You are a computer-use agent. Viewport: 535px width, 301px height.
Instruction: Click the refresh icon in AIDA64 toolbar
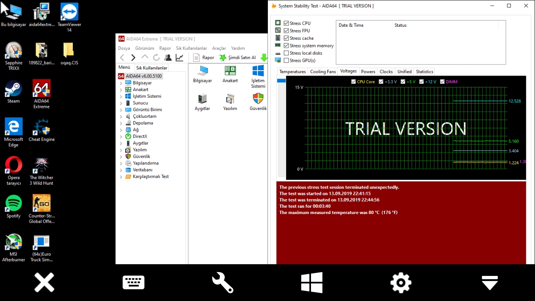156,58
